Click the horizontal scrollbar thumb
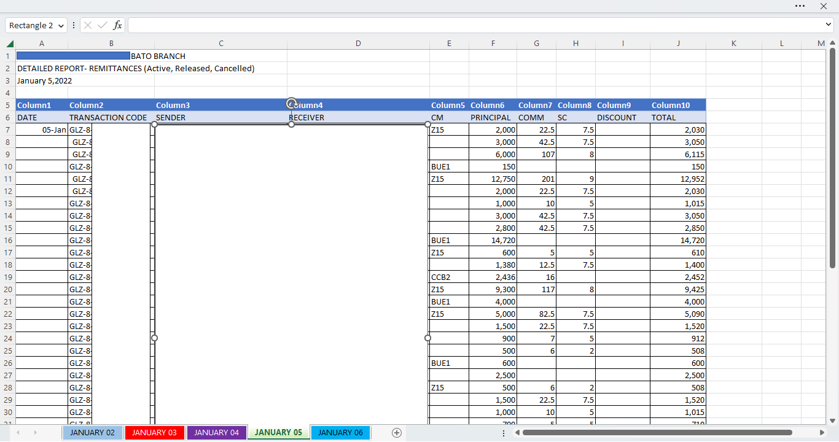The width and height of the screenshot is (839, 442). coord(657,433)
